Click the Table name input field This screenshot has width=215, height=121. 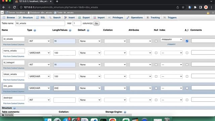tap(40, 24)
